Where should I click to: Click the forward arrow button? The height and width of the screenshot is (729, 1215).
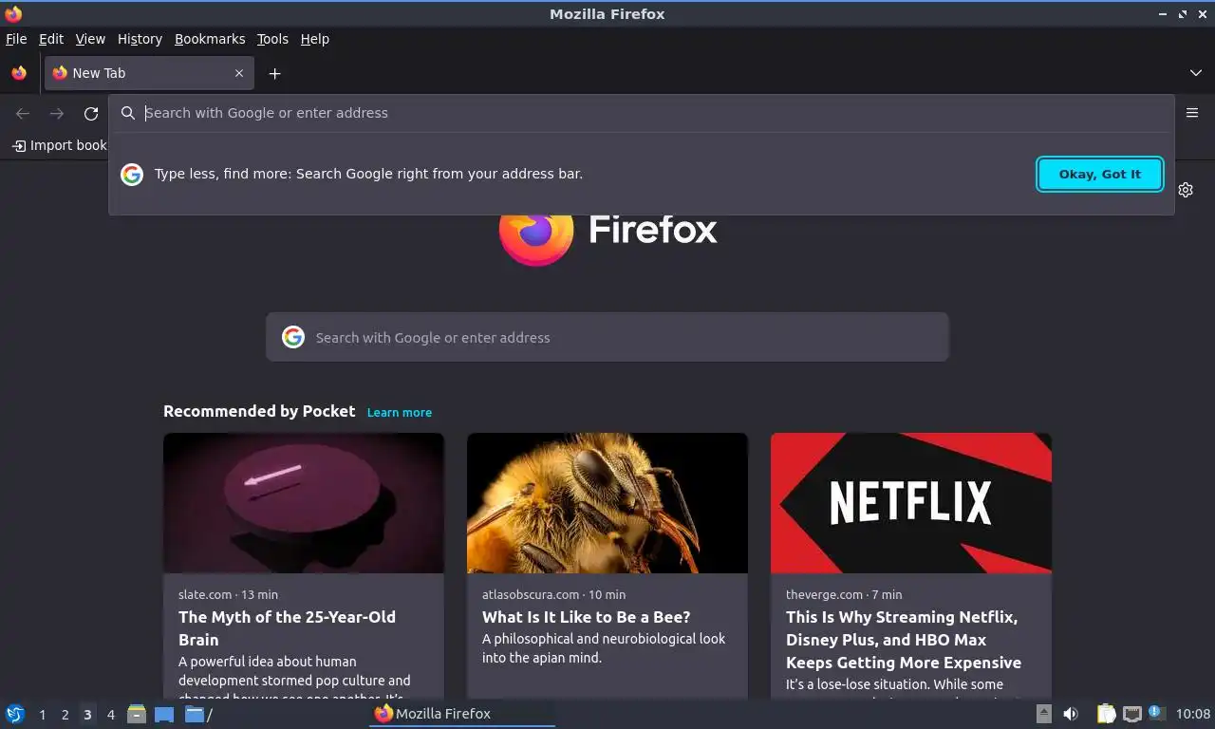pyautogui.click(x=57, y=114)
